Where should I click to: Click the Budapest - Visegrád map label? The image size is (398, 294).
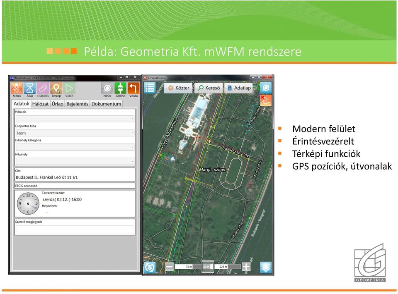[258, 223]
